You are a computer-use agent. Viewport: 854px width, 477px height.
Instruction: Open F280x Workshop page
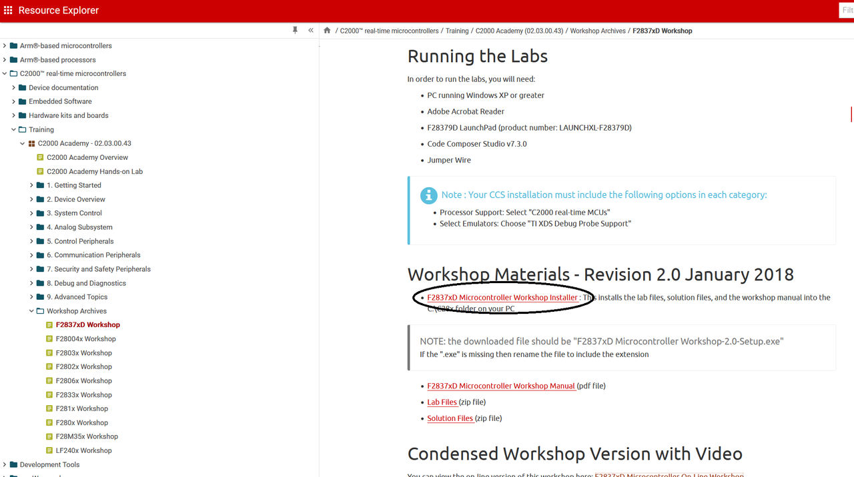coord(82,423)
